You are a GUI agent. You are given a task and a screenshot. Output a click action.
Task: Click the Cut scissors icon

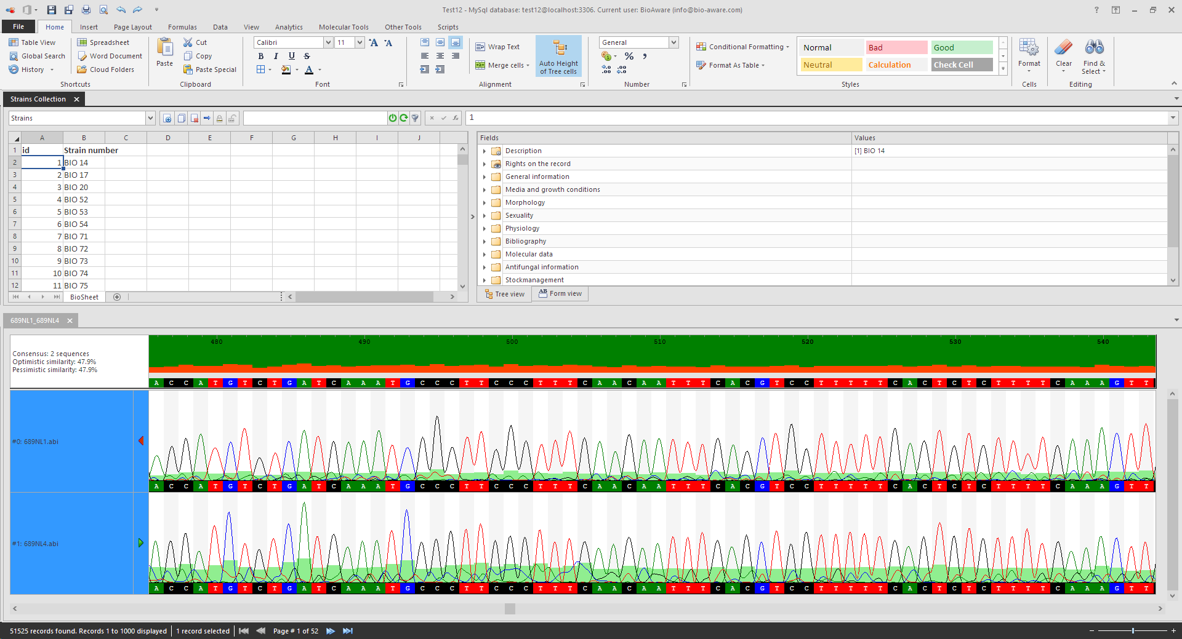click(x=188, y=42)
